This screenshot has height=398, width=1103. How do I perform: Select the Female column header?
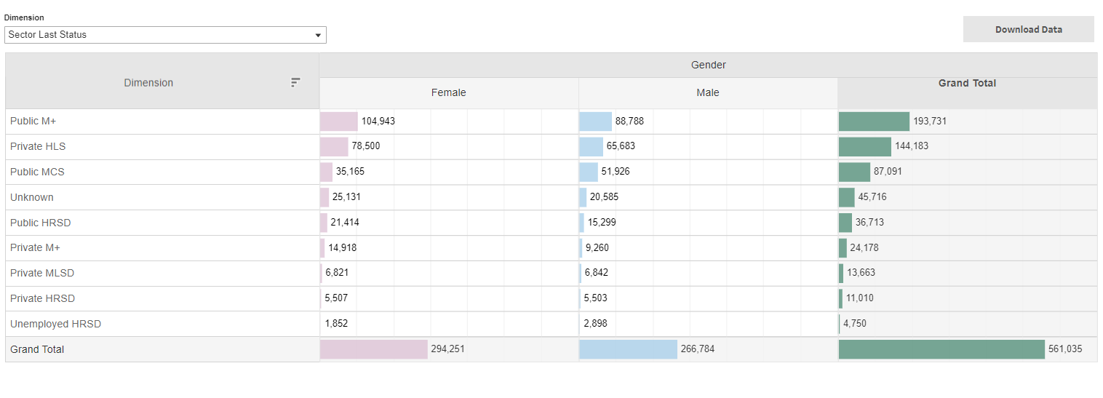pyautogui.click(x=448, y=92)
